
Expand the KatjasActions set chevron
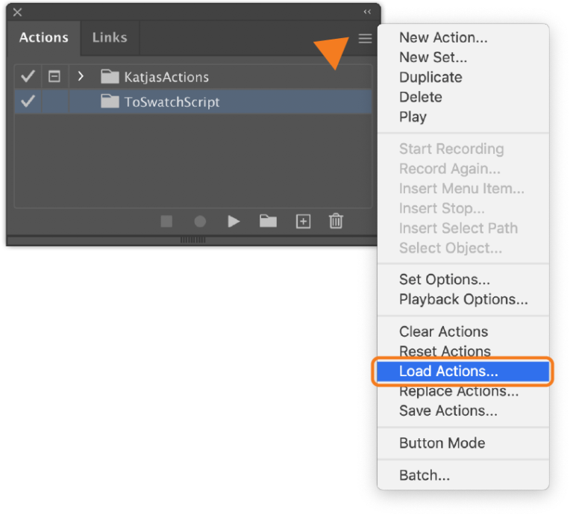[x=81, y=76]
